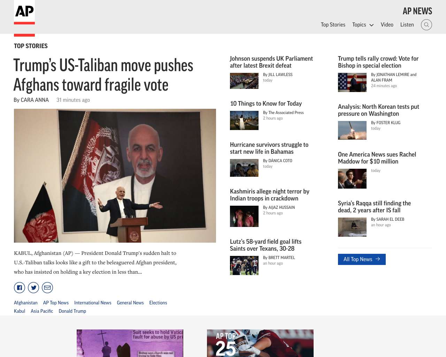Click the Afghan president main story photo
Viewport: 446px width, 357px height.
(115, 176)
